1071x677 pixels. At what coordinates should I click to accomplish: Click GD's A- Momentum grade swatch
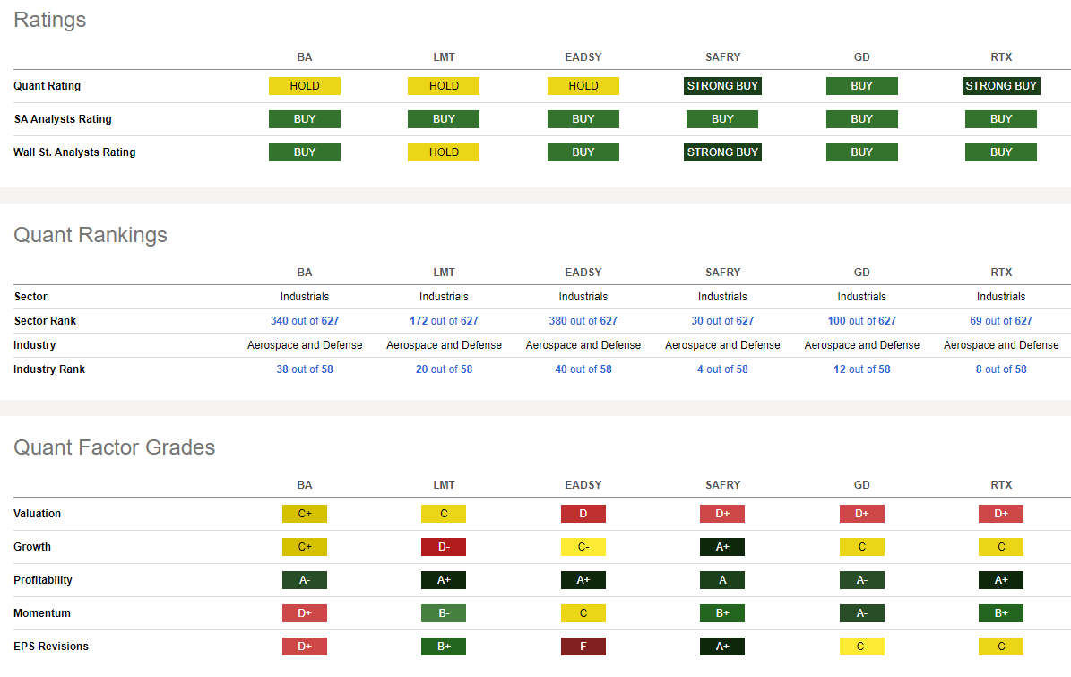(x=862, y=613)
